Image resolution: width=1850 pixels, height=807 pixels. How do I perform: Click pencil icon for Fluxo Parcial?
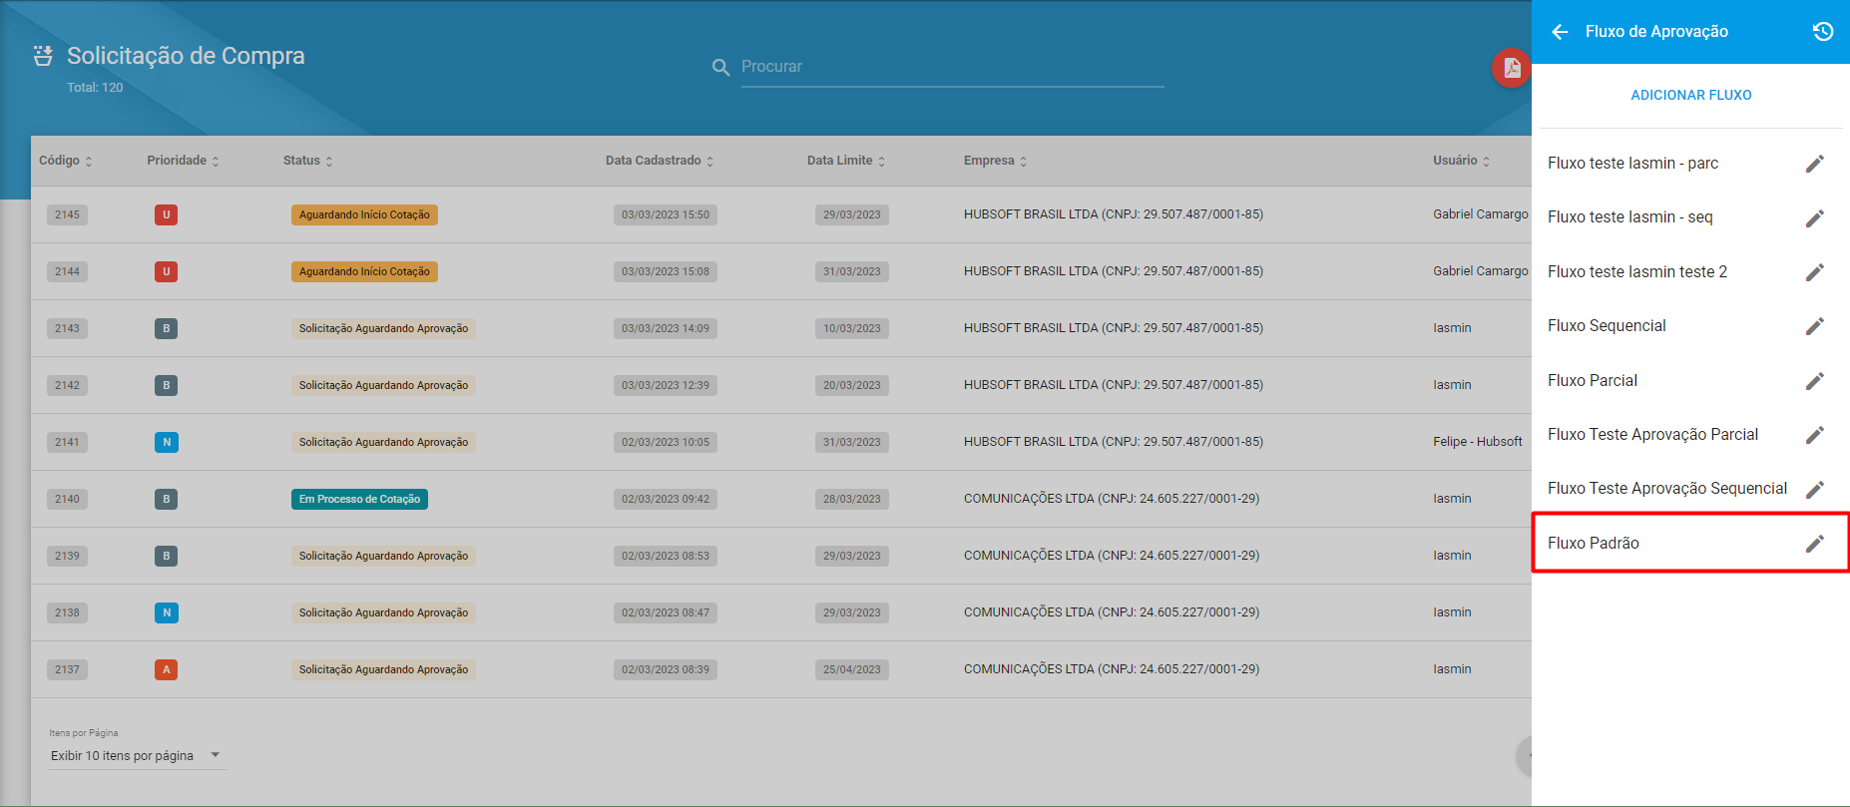1814,381
